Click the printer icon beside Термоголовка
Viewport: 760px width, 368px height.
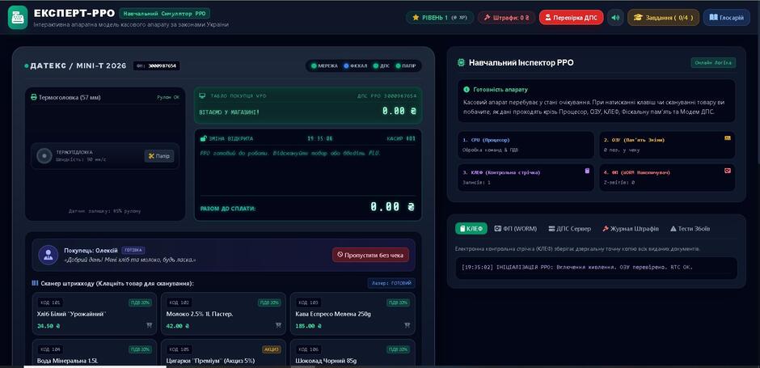point(34,97)
